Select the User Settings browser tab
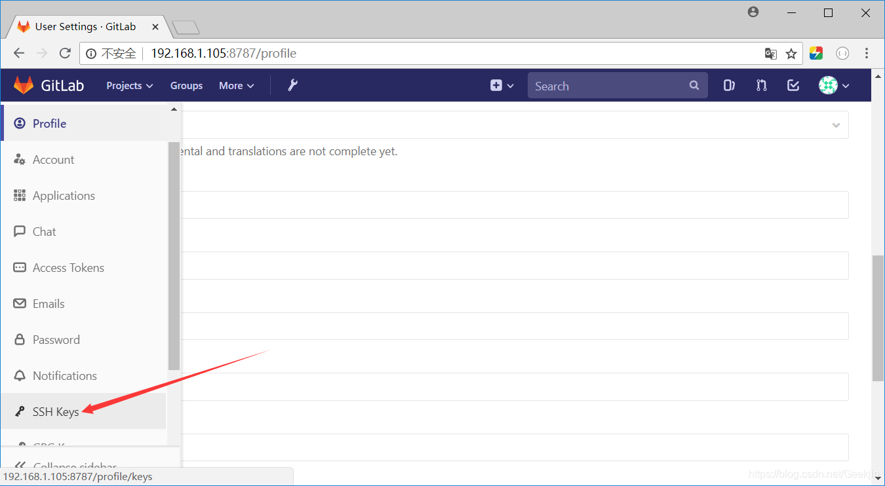This screenshot has height=486, width=885. click(85, 27)
